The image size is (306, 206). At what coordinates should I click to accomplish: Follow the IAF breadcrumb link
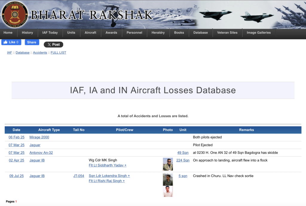9,53
